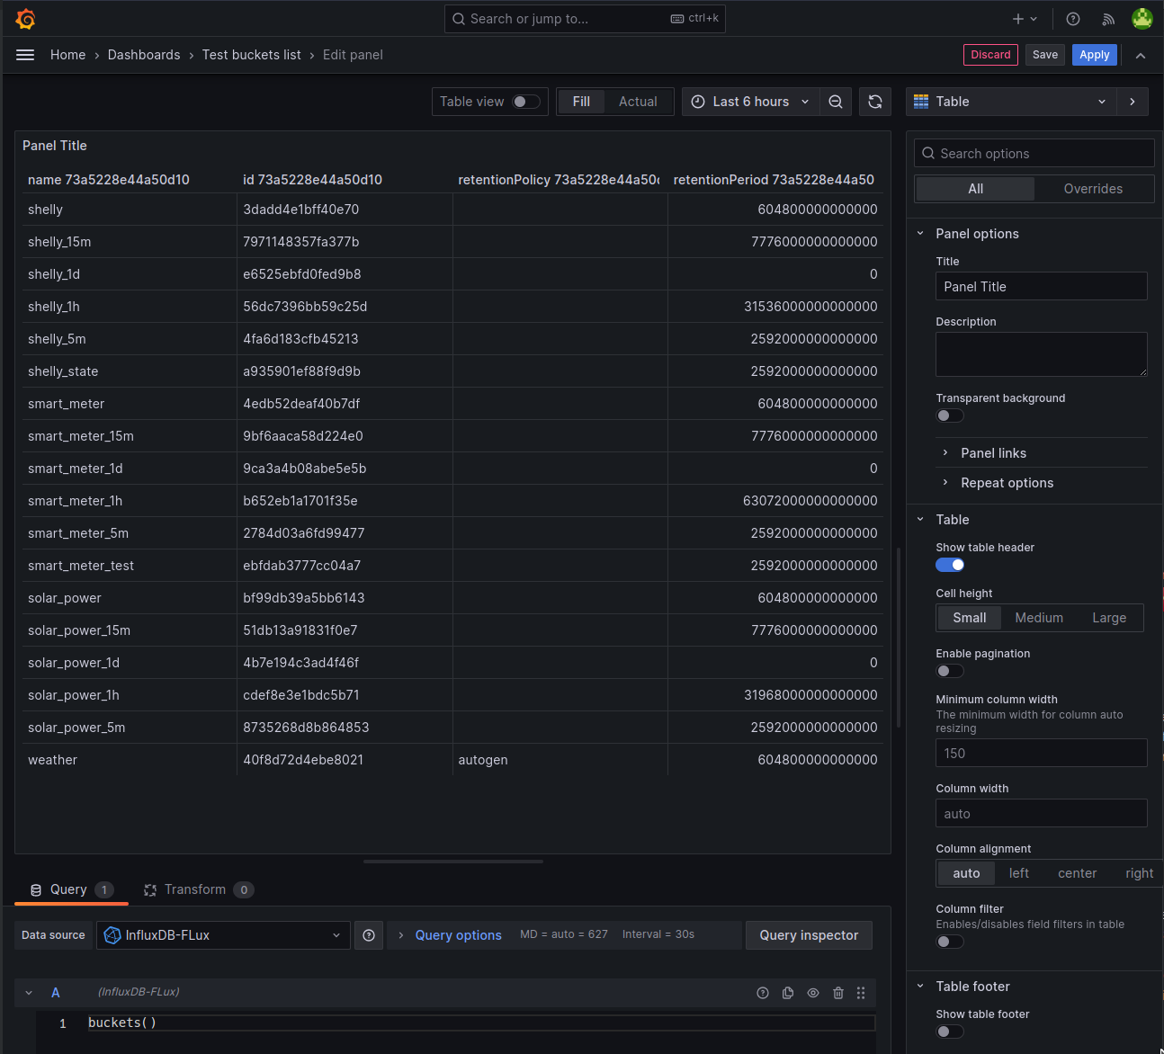Discard the panel edits
This screenshot has height=1054, width=1164.
[990, 55]
